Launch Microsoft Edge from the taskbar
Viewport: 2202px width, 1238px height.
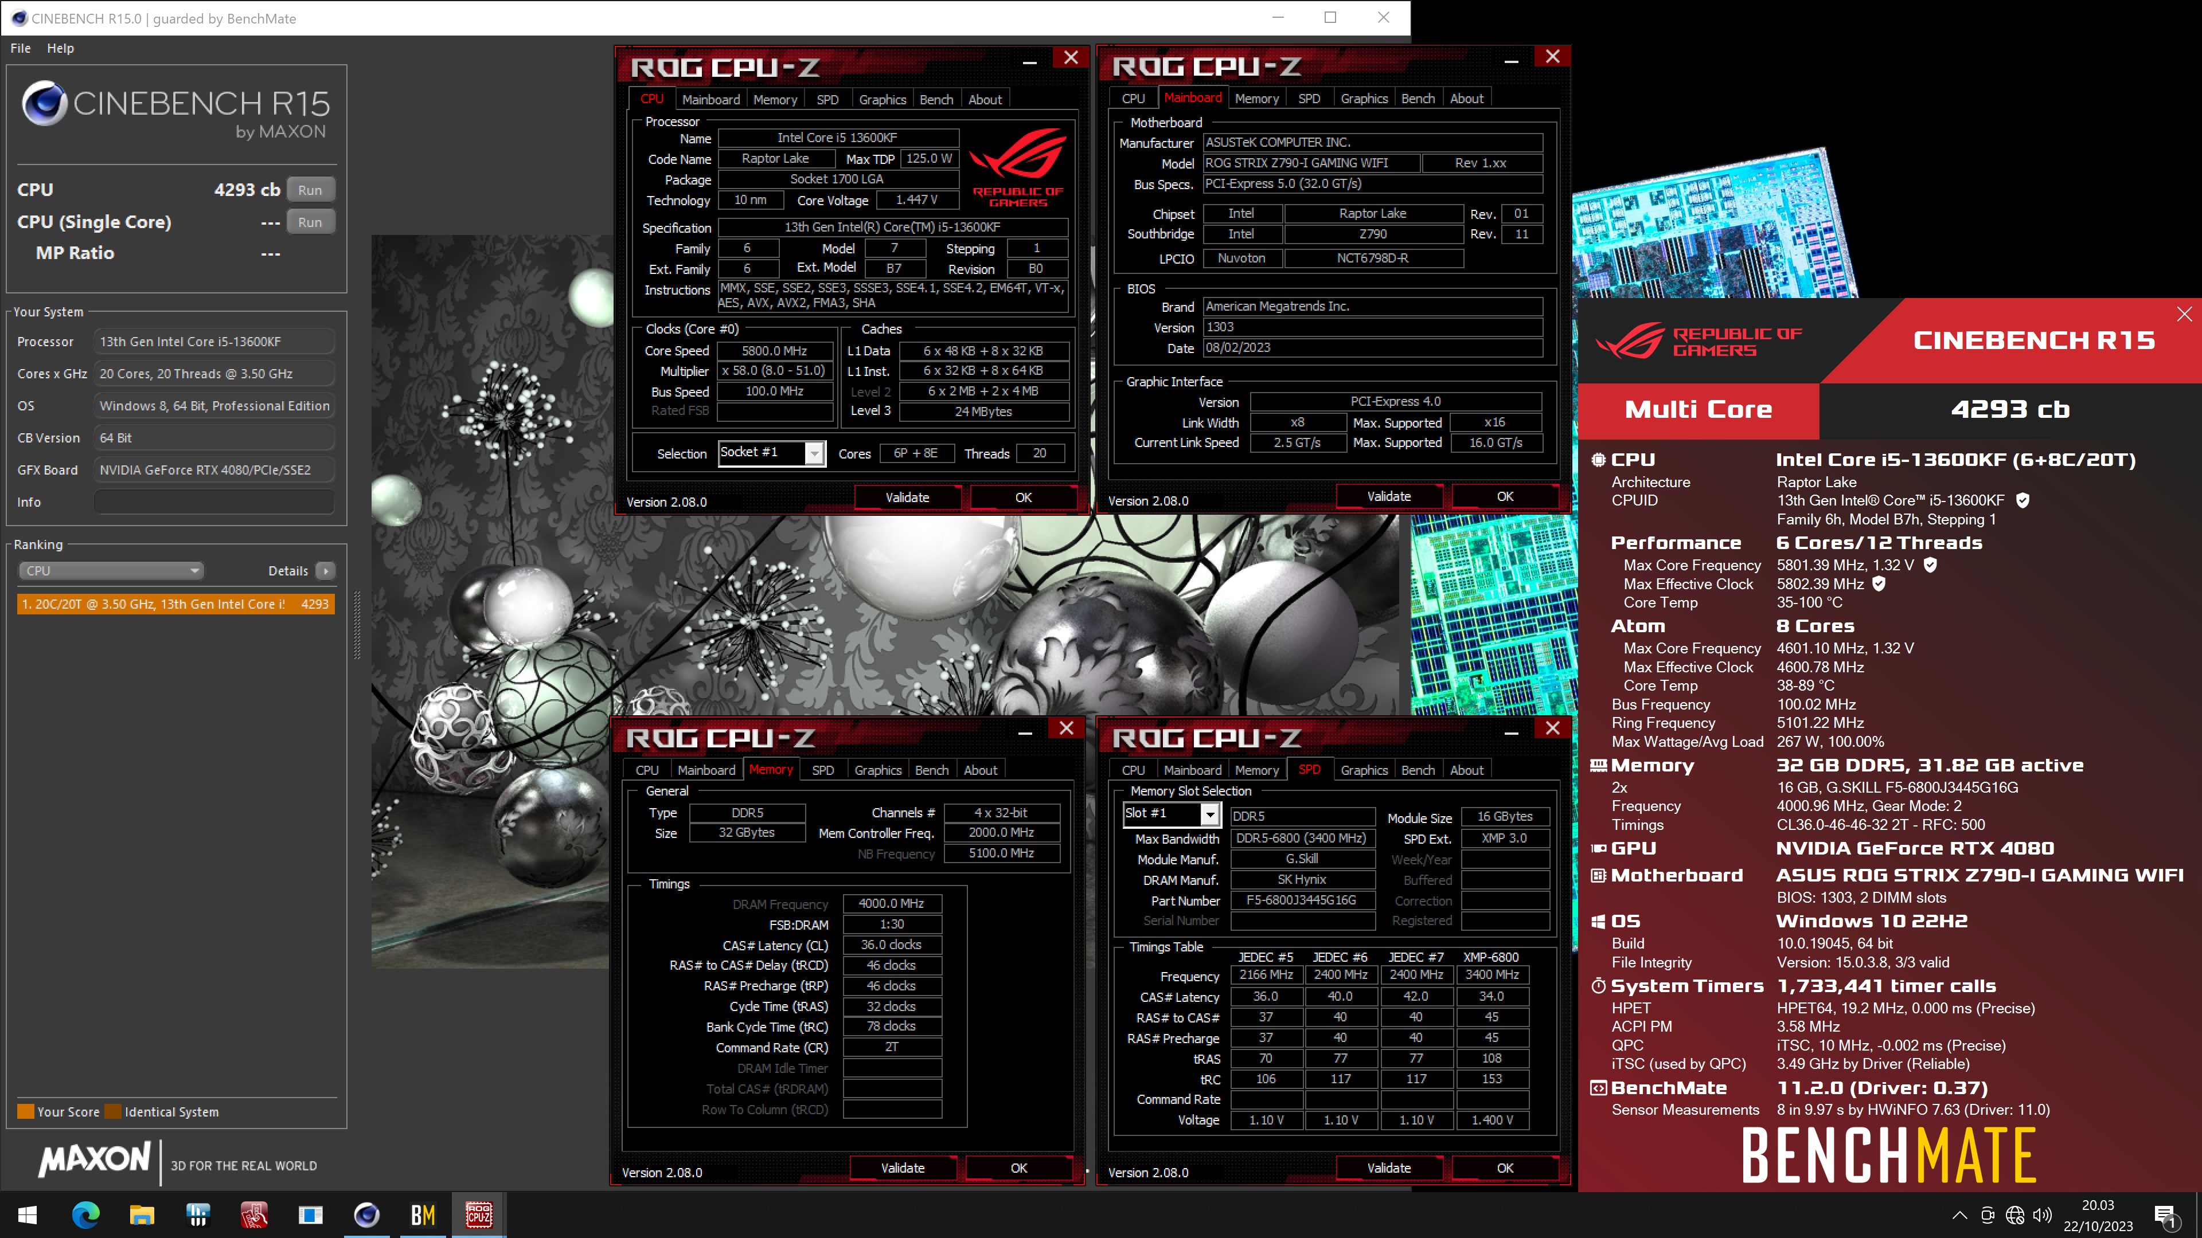[85, 1214]
